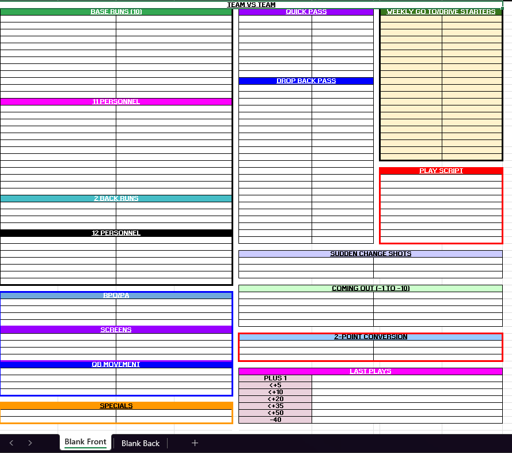Select the TEAM VS TEAM title cell
The width and height of the screenshot is (512, 453).
coord(251,5)
